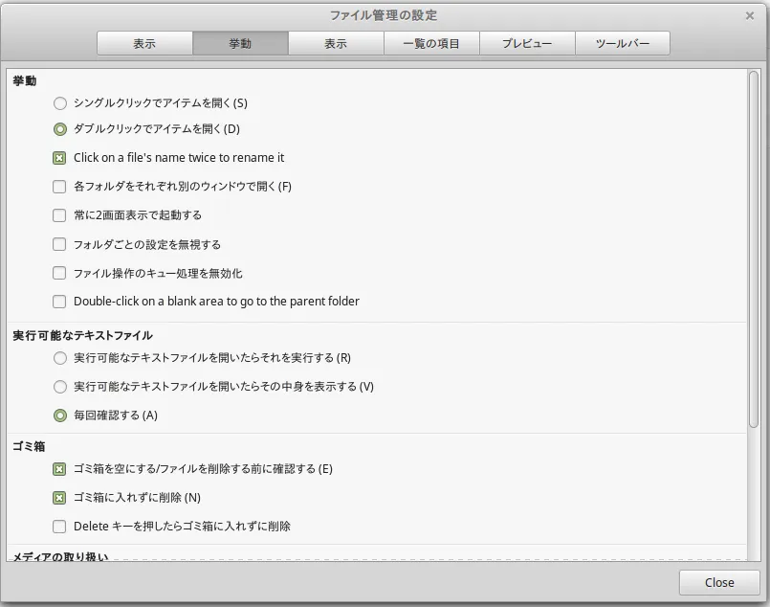The image size is (770, 607).
Task: Click the ファイル管理の設定 window title
Action: pos(384,15)
